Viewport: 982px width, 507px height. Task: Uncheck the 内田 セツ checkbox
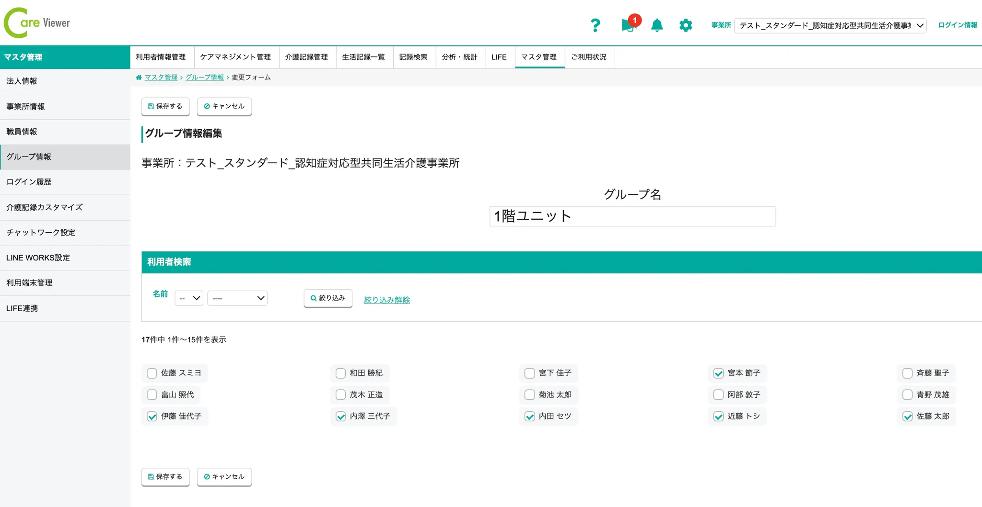pyautogui.click(x=530, y=416)
